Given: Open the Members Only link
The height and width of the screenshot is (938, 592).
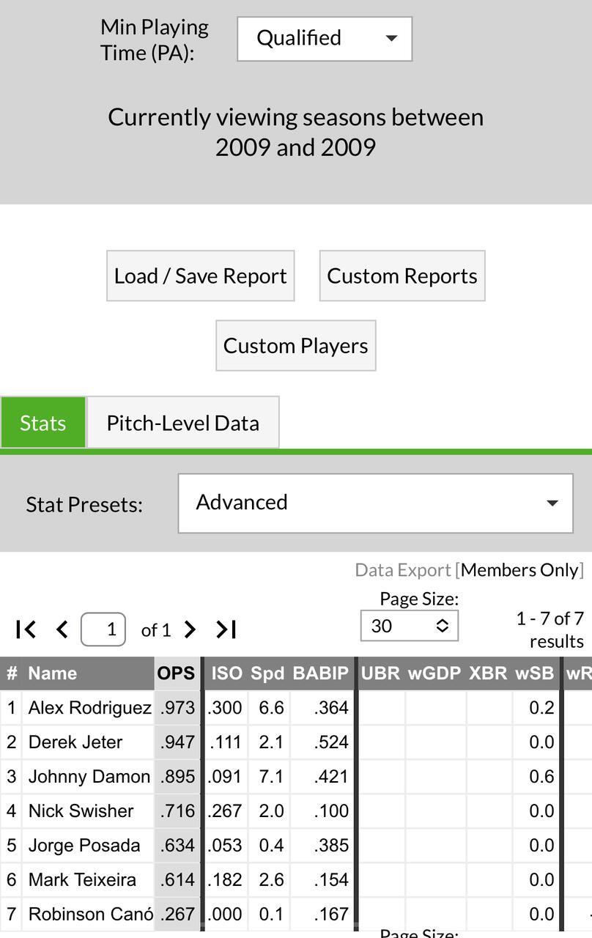Looking at the screenshot, I should tap(521, 570).
